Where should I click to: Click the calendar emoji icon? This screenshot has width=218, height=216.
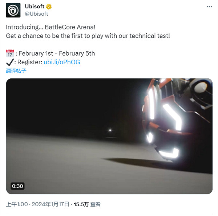[10, 53]
